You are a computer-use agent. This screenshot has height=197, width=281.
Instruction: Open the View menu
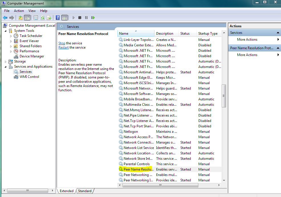(x=32, y=11)
